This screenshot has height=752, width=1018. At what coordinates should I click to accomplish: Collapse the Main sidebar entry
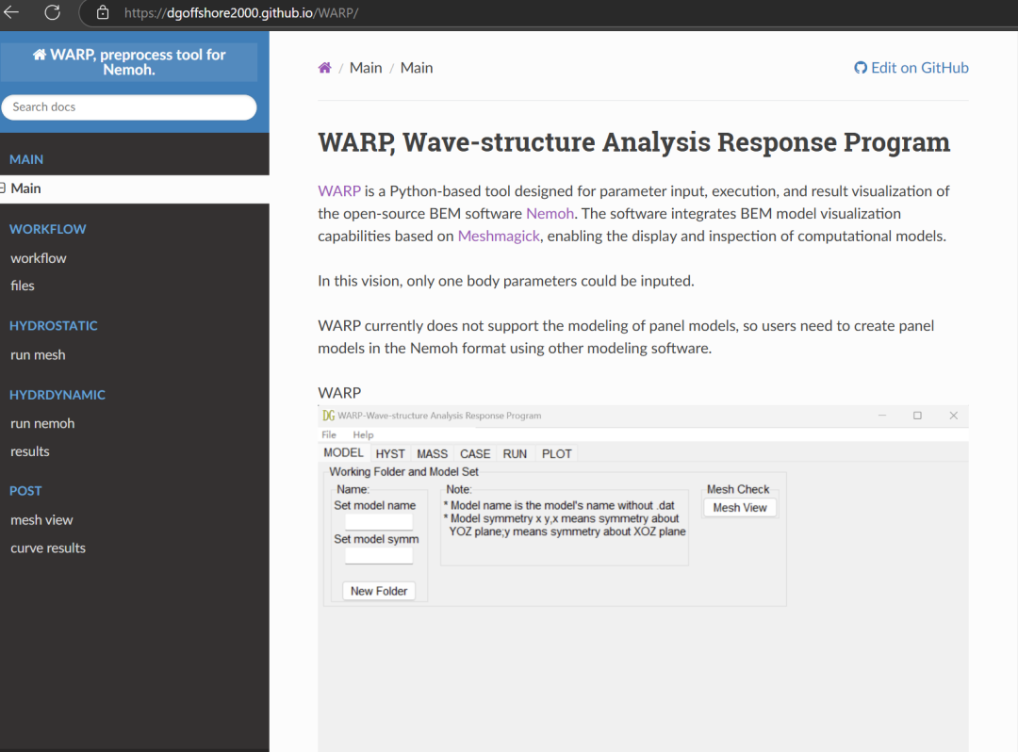(x=5, y=188)
